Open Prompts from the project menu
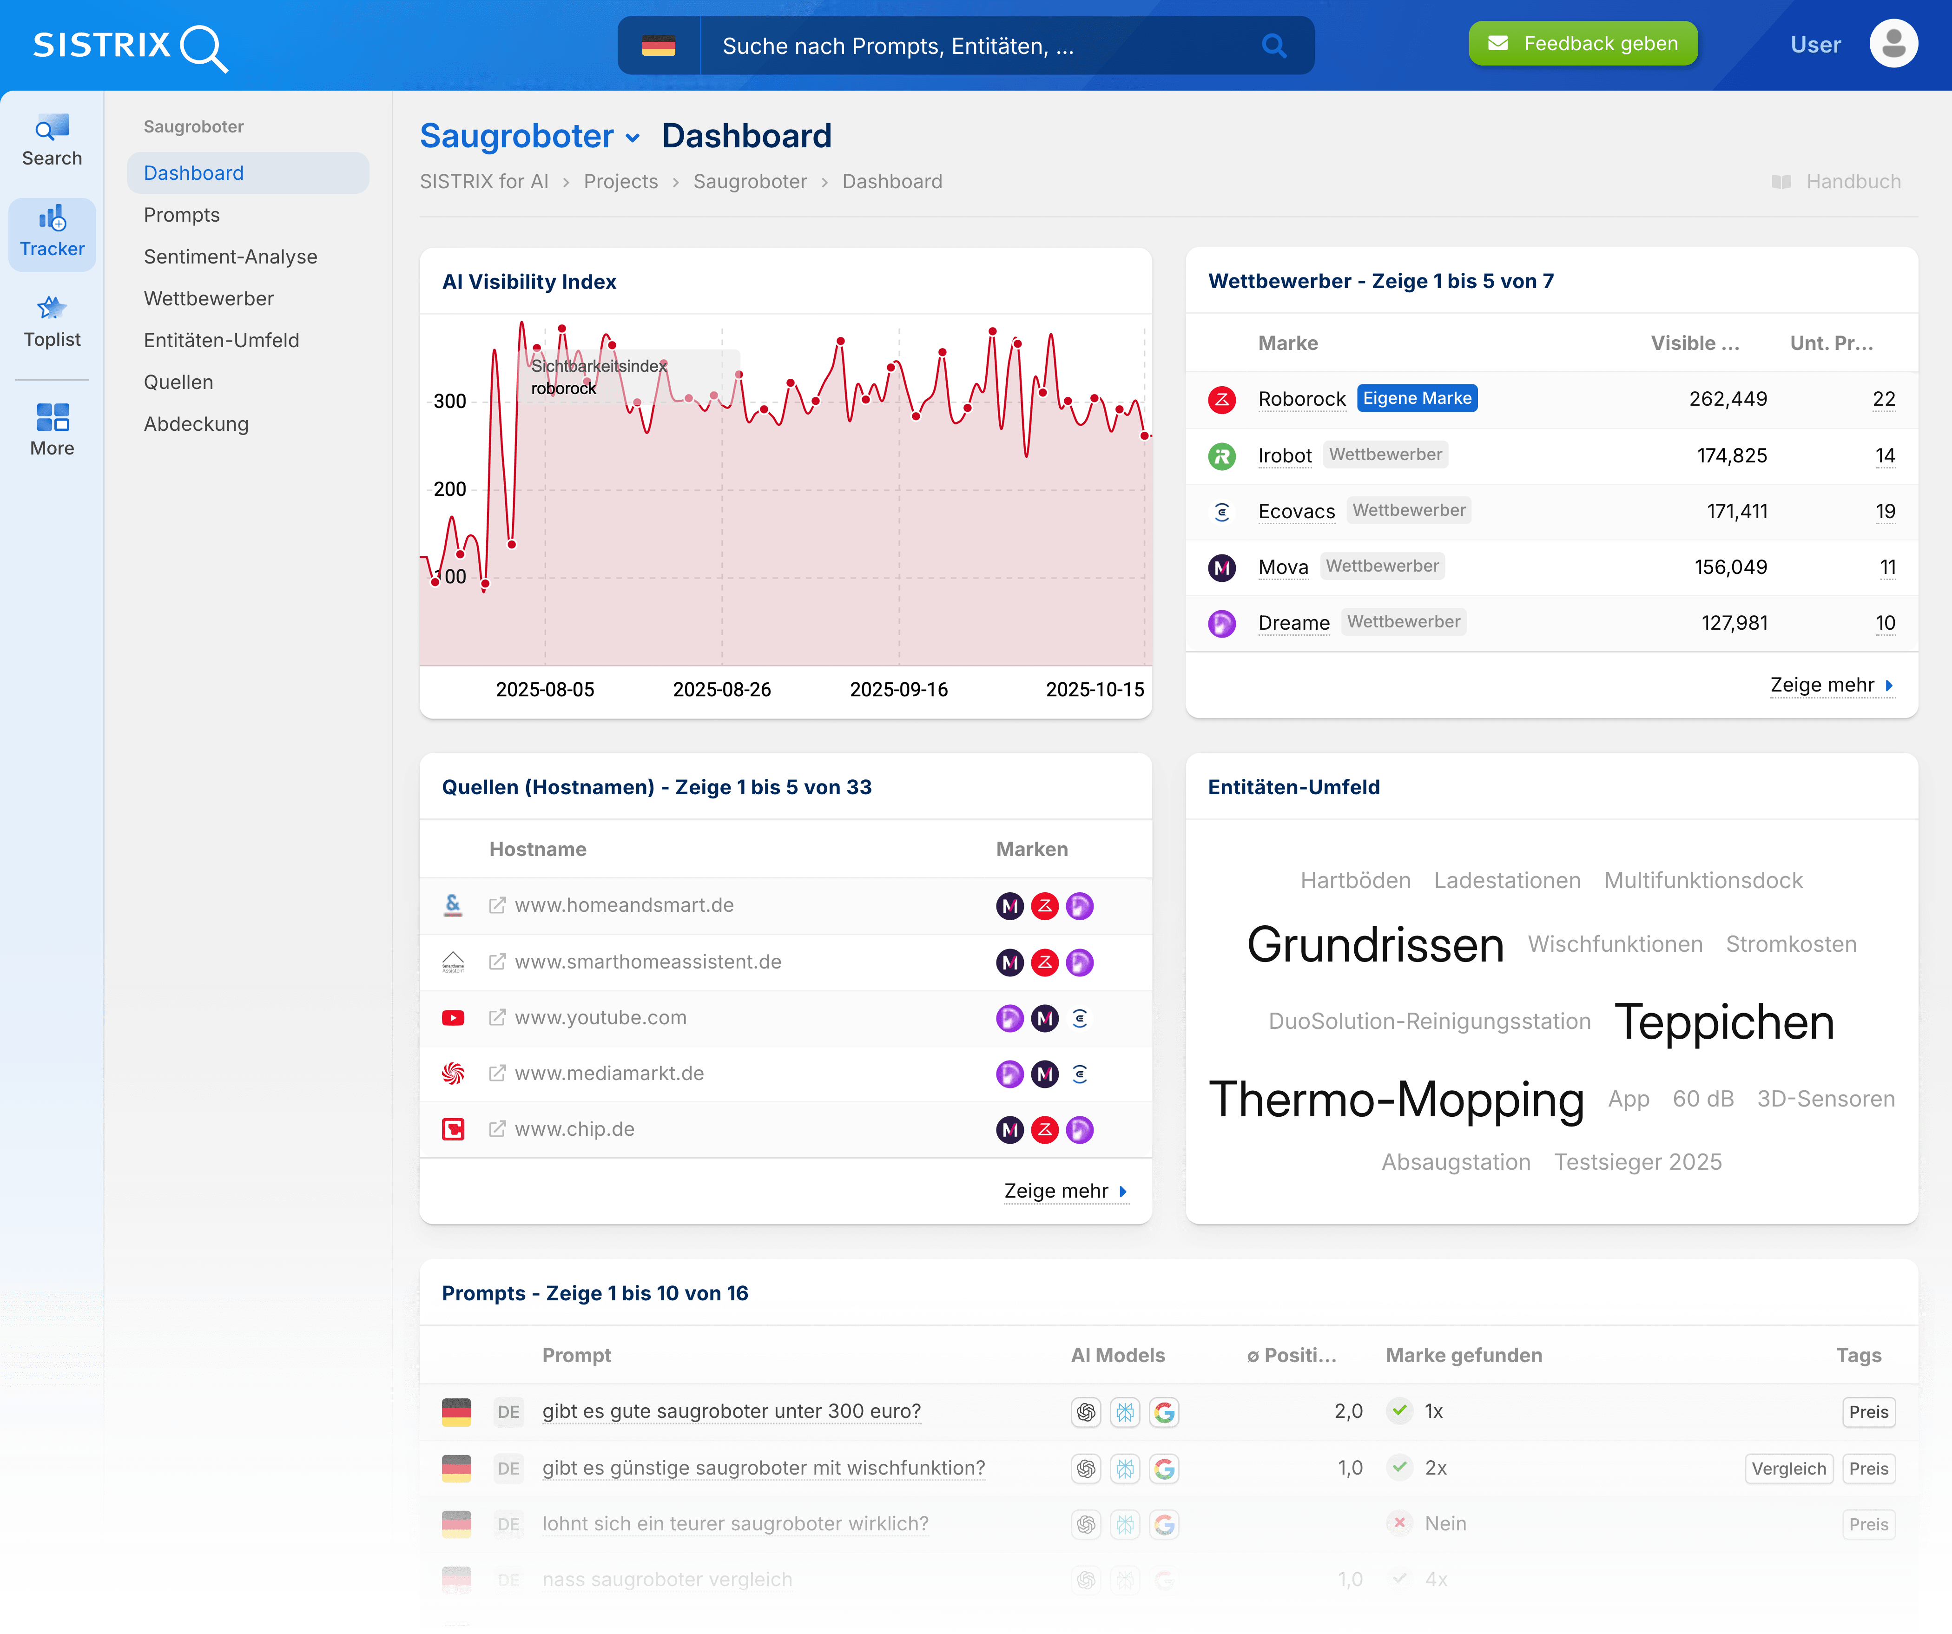Viewport: 1952px width, 1634px height. pyautogui.click(x=182, y=215)
